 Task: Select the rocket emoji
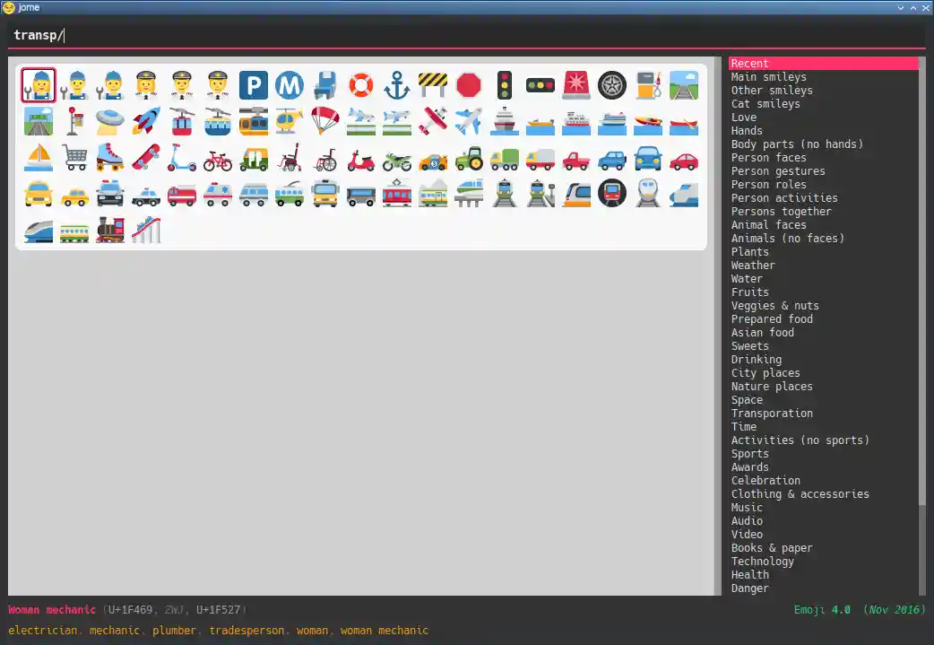tap(146, 121)
